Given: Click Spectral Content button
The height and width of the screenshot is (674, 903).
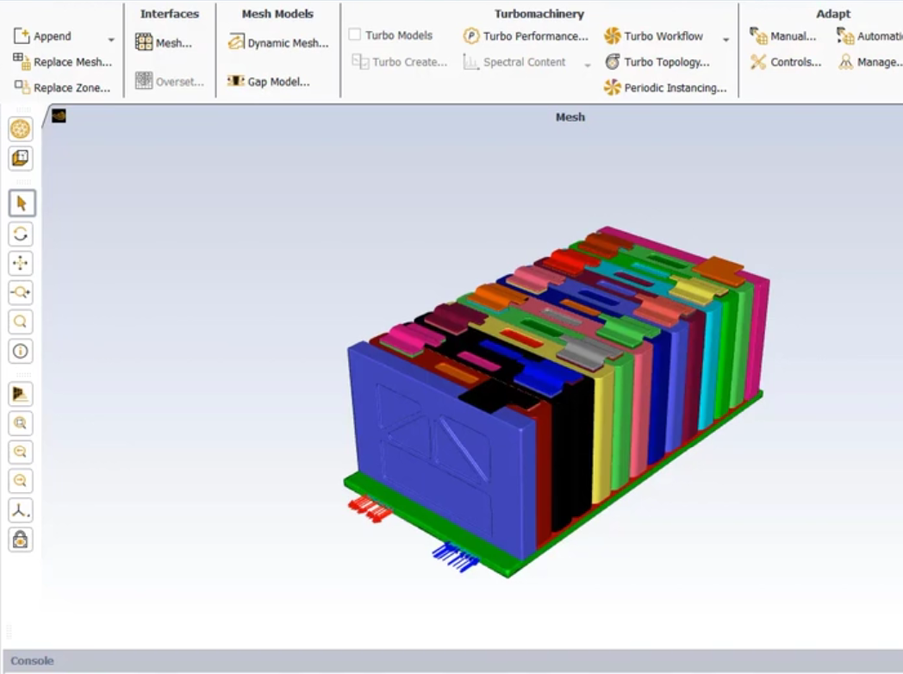Looking at the screenshot, I should pos(515,62).
